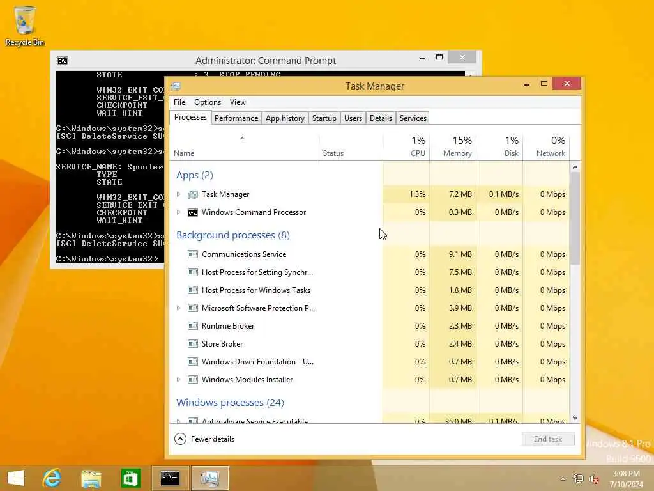
Task: Select the Apps (2) group header
Action: 195,175
